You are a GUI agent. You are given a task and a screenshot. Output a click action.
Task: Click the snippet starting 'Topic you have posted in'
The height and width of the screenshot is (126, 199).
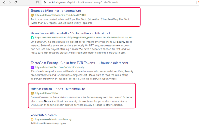click(81, 21)
